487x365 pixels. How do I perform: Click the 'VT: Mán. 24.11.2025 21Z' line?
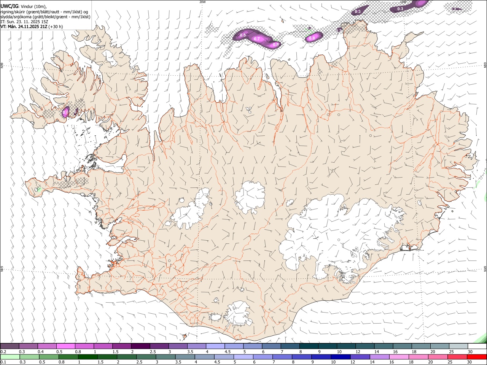[32, 27]
